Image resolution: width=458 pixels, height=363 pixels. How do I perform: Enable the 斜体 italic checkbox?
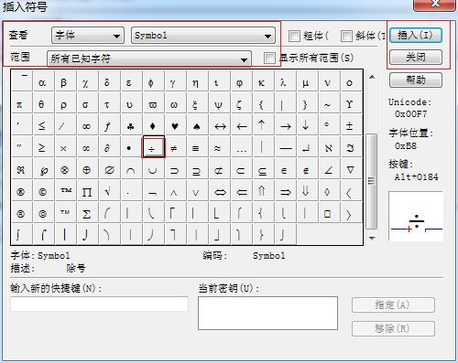coord(346,36)
